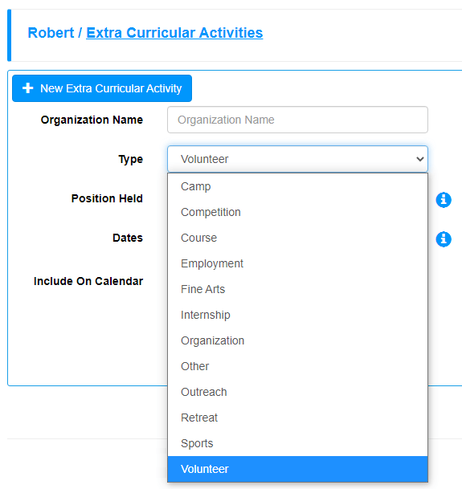This screenshot has height=489, width=462.
Task: Open the Robert breadcrumb link
Action: pyautogui.click(x=51, y=33)
